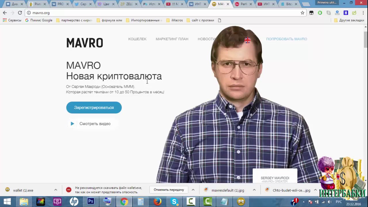Expand options next to Отменить передачу

click(x=193, y=190)
